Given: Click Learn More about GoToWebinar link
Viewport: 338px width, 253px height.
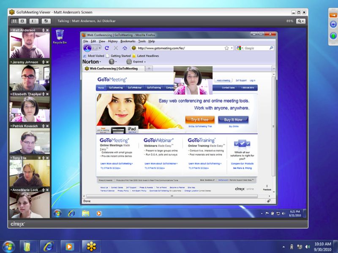Looking at the screenshot, I should pyautogui.click(x=161, y=164).
